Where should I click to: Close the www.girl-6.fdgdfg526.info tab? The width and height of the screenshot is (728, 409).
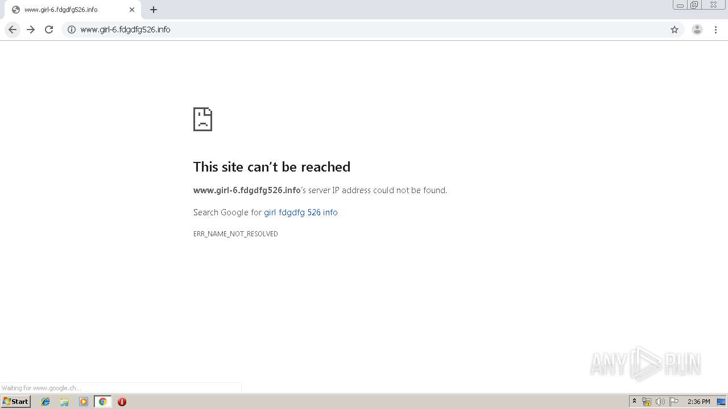pyautogui.click(x=132, y=10)
